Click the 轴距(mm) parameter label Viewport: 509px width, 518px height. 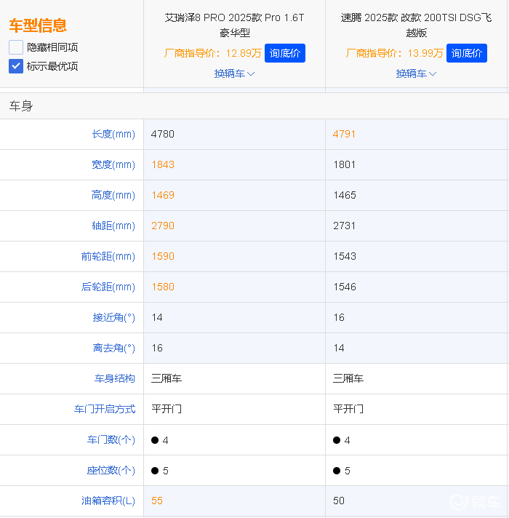[x=113, y=226]
